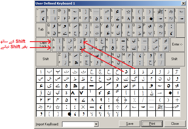Click the Caps Lock key on the layout

point(43,45)
